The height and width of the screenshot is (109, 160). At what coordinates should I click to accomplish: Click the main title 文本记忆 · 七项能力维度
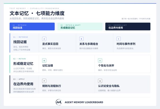point(37,13)
